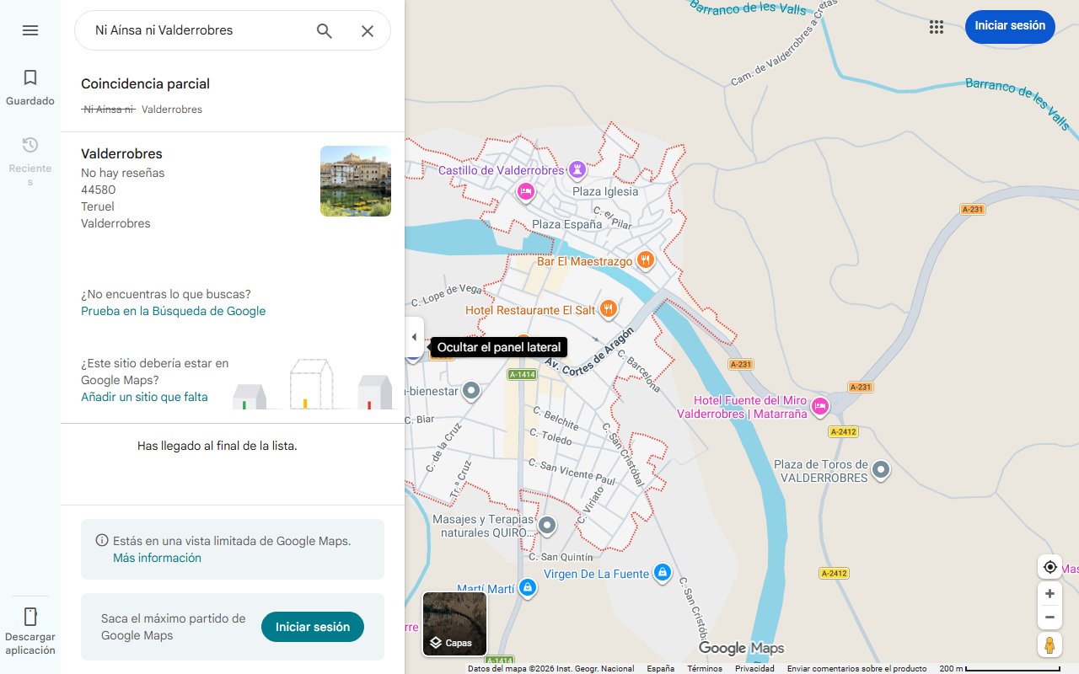1079x674 pixels.
Task: Clear the search with the X icon
Action: click(368, 30)
